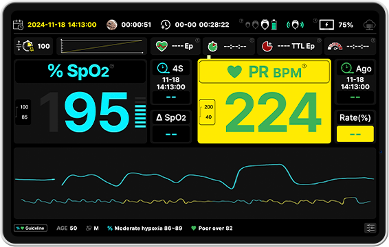This screenshot has width=389, height=247.
Task: Tap the finger photo thumbnail
Action: (112, 25)
